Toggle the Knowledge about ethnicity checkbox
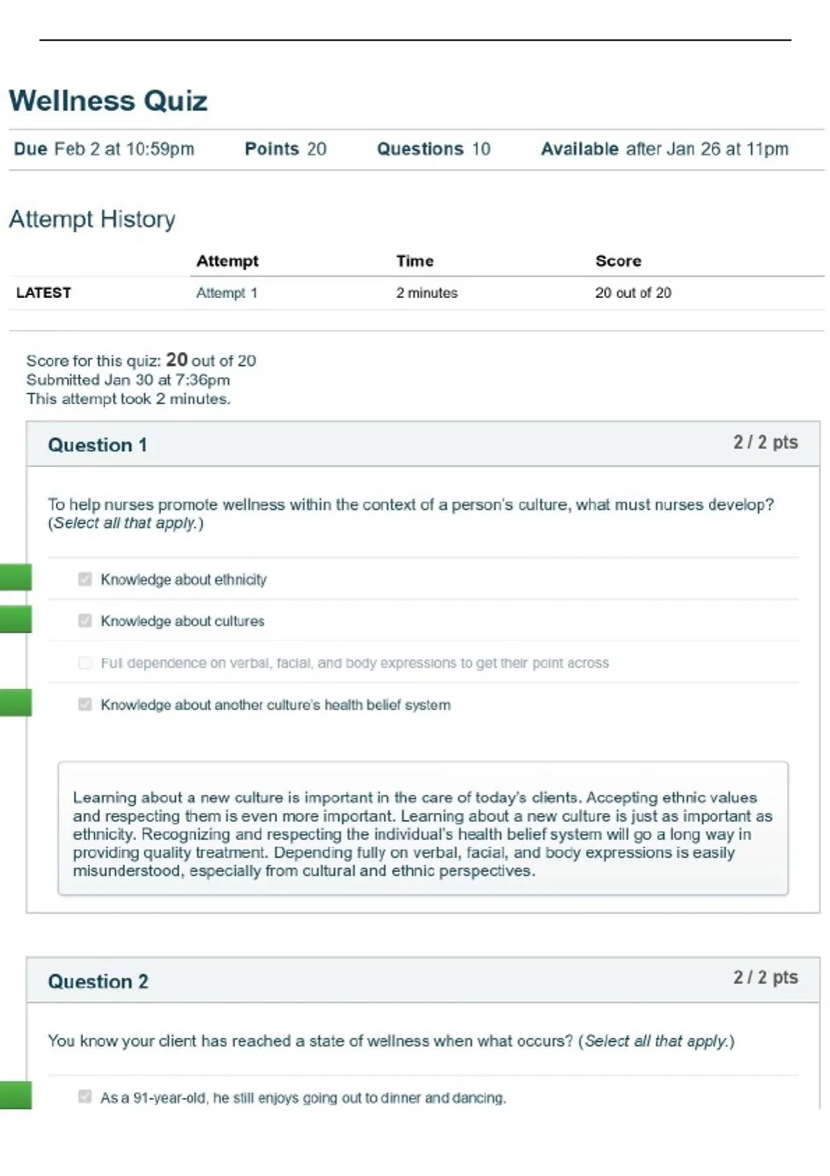The height and width of the screenshot is (1176, 830). tap(85, 579)
